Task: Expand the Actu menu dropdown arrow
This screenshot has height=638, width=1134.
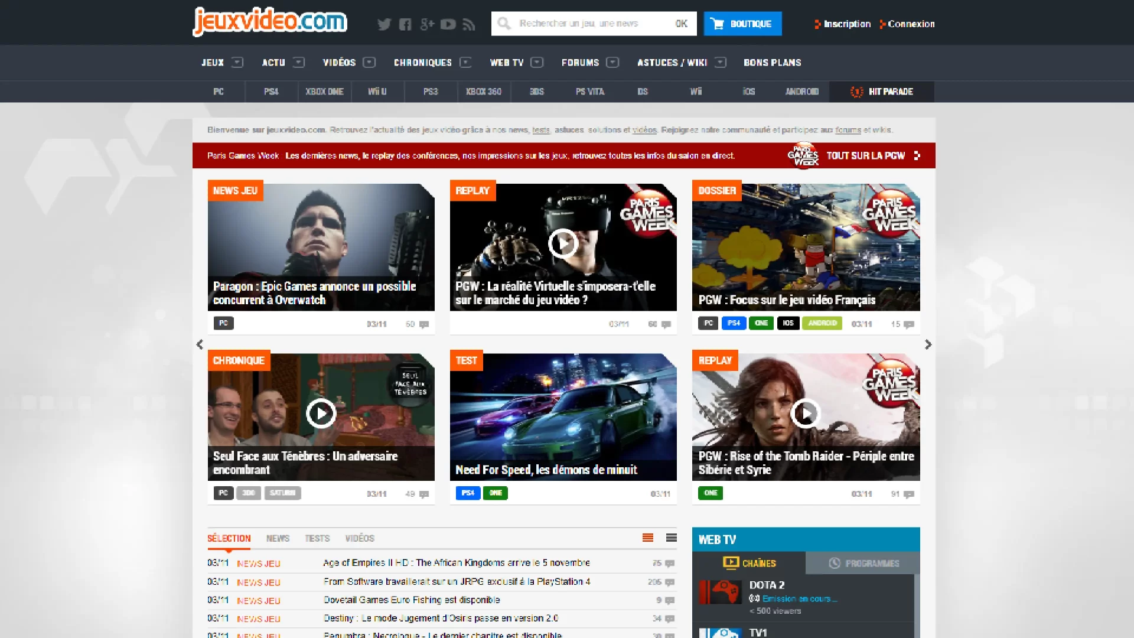Action: (x=299, y=62)
